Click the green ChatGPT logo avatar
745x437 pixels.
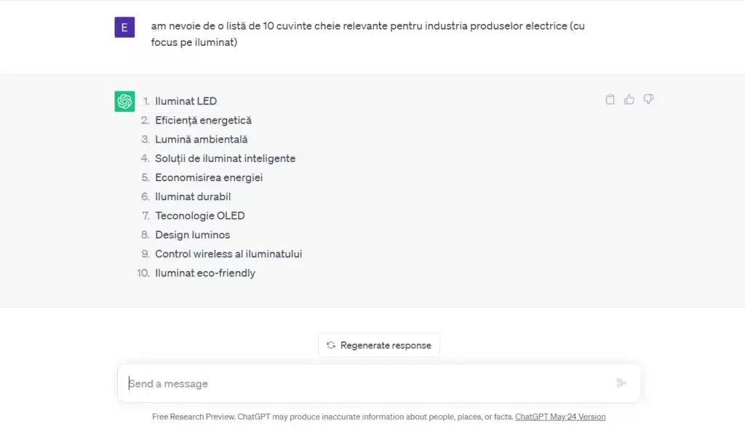tap(124, 101)
